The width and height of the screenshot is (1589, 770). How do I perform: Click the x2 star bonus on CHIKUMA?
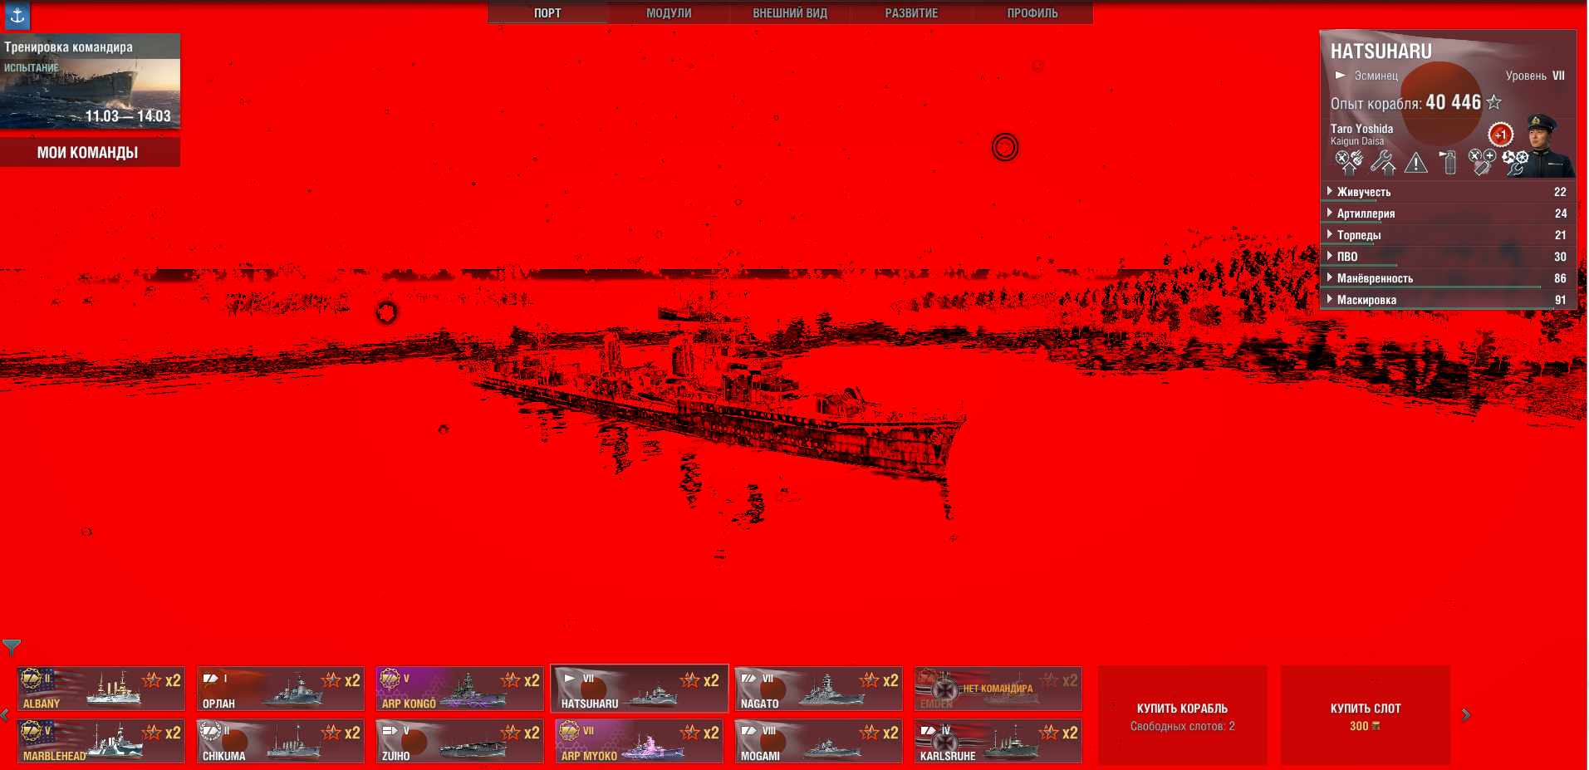click(341, 733)
